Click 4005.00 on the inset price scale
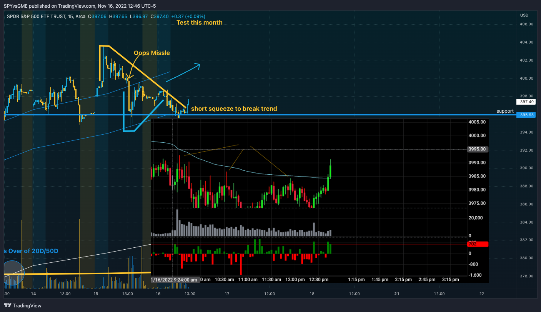 (x=478, y=122)
